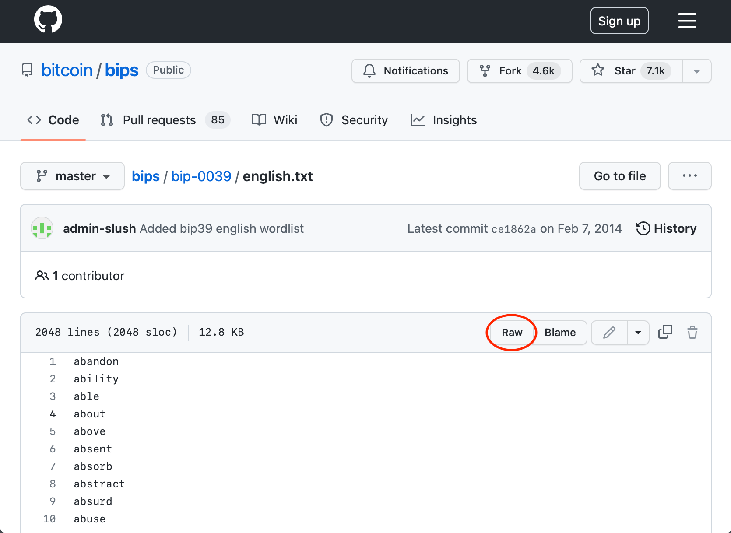Select line number 5
Image resolution: width=731 pixels, height=533 pixels.
tap(53, 431)
